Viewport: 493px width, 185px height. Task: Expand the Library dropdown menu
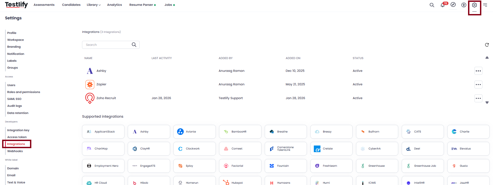pyautogui.click(x=94, y=5)
